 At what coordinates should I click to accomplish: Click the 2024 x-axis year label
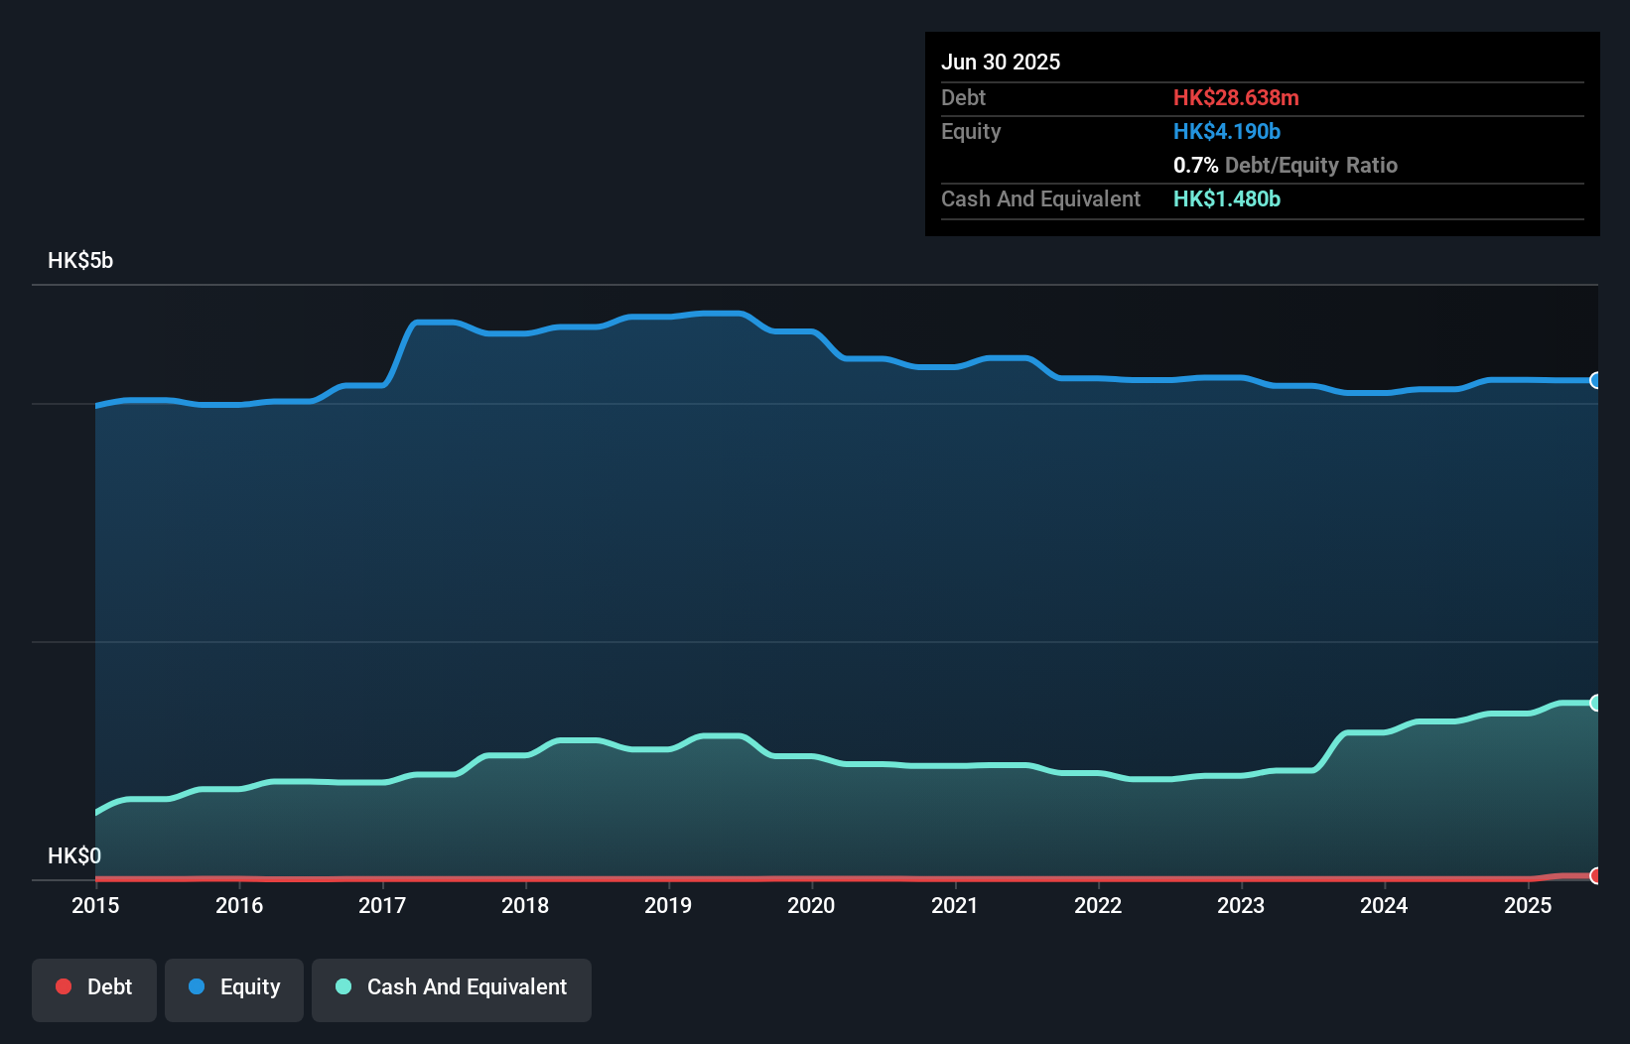[x=1384, y=905]
